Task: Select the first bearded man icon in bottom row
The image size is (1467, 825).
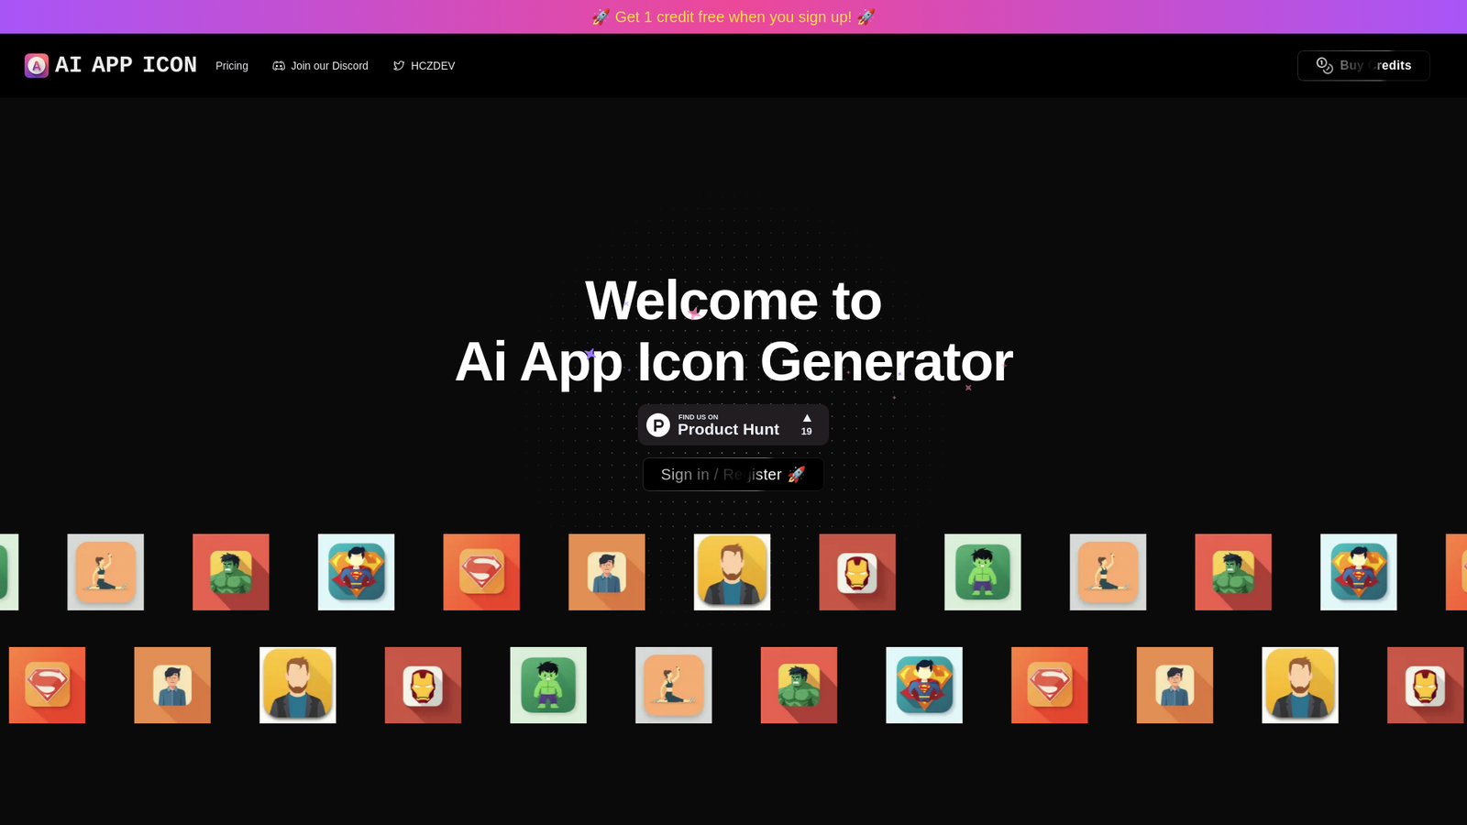Action: pos(298,685)
